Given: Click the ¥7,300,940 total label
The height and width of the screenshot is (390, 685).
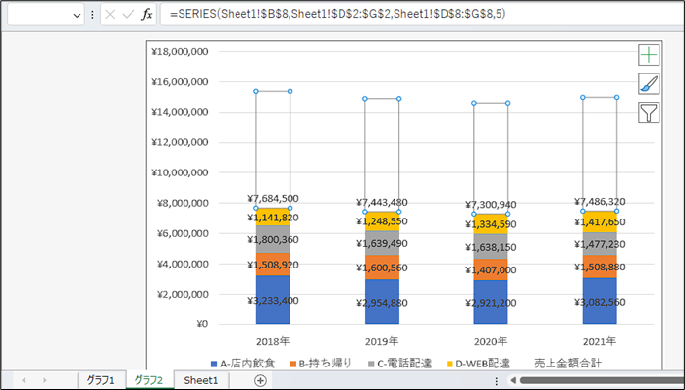Looking at the screenshot, I should click(x=491, y=204).
